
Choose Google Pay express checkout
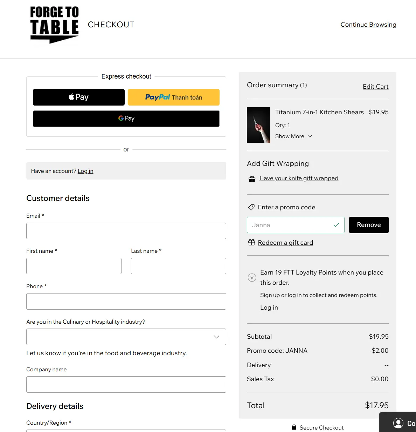126,119
